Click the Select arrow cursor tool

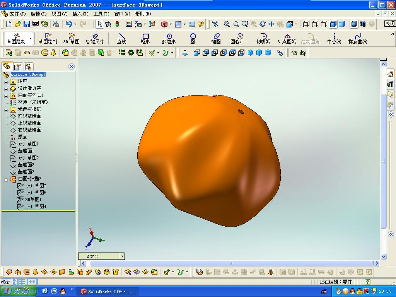(99, 24)
